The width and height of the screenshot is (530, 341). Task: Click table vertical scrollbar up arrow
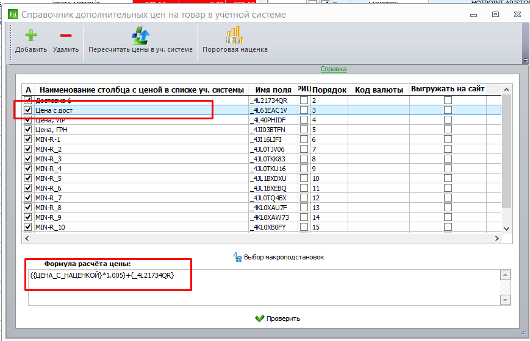(x=506, y=90)
